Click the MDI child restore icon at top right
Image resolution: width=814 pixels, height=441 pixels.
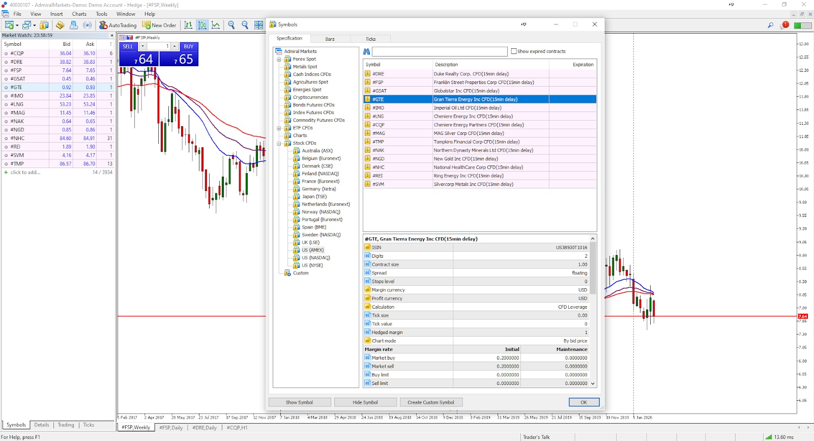[x=802, y=14]
